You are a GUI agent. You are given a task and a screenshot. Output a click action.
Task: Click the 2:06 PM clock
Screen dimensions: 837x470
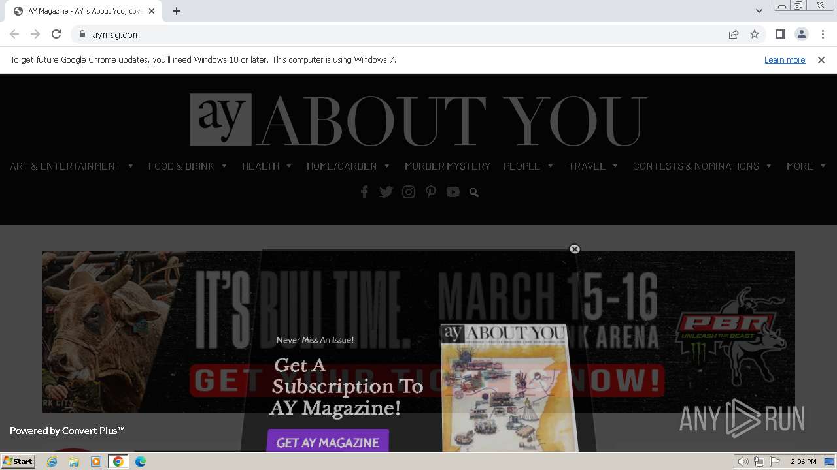coord(803,462)
